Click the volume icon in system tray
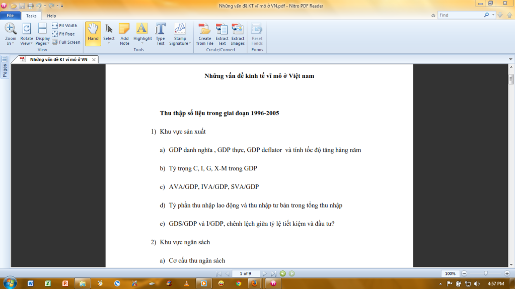The image size is (515, 289). (x=477, y=284)
